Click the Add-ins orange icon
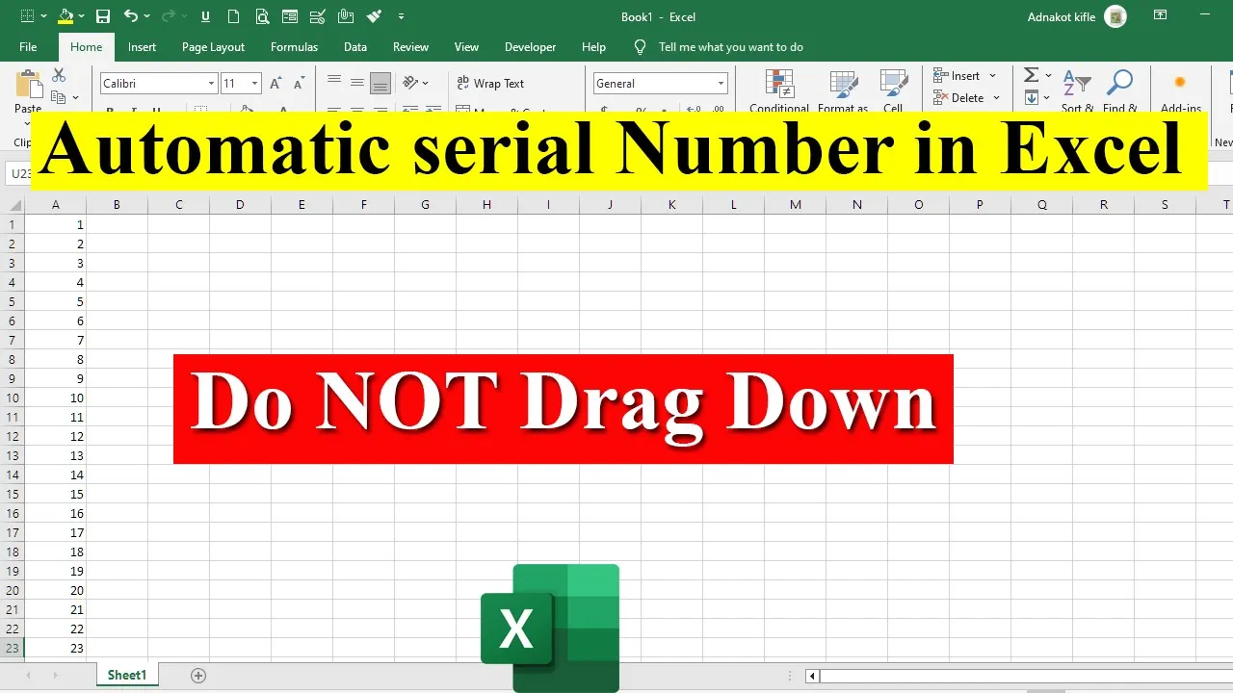This screenshot has width=1233, height=693. tap(1180, 82)
